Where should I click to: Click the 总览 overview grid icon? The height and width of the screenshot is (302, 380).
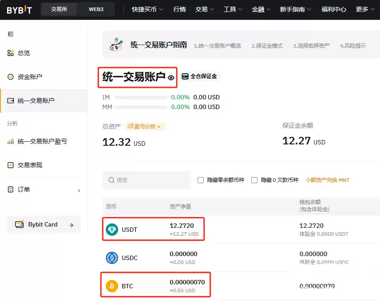click(11, 53)
